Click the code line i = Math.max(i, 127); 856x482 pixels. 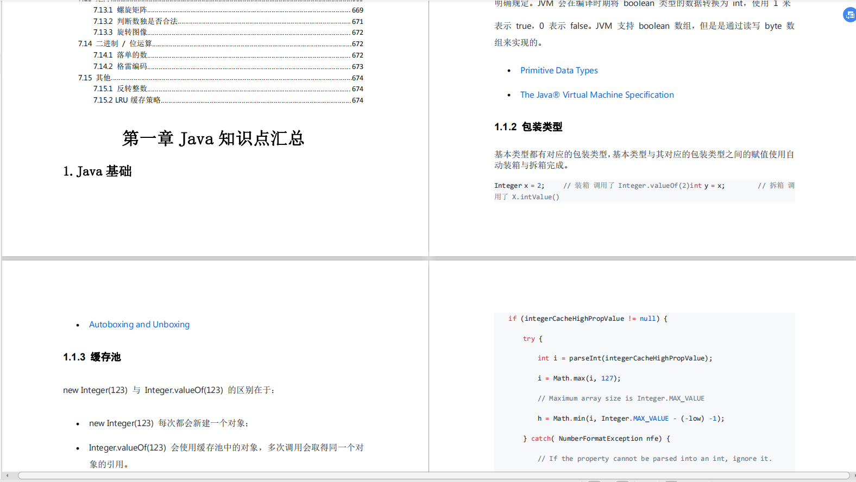[579, 378]
